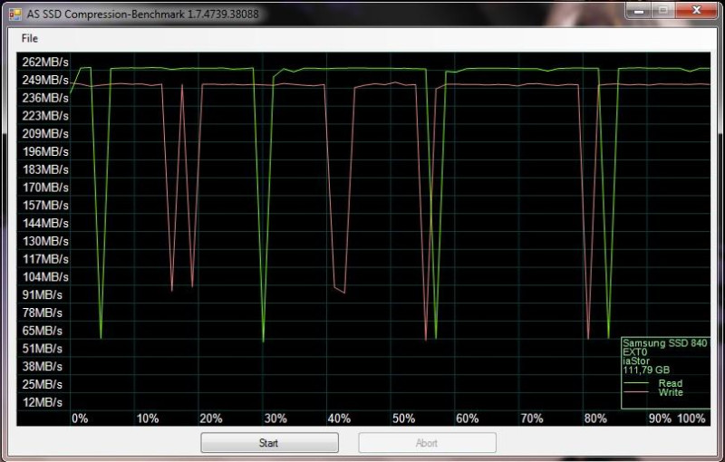
Task: Click the 100% x-axis label
Action: [691, 419]
